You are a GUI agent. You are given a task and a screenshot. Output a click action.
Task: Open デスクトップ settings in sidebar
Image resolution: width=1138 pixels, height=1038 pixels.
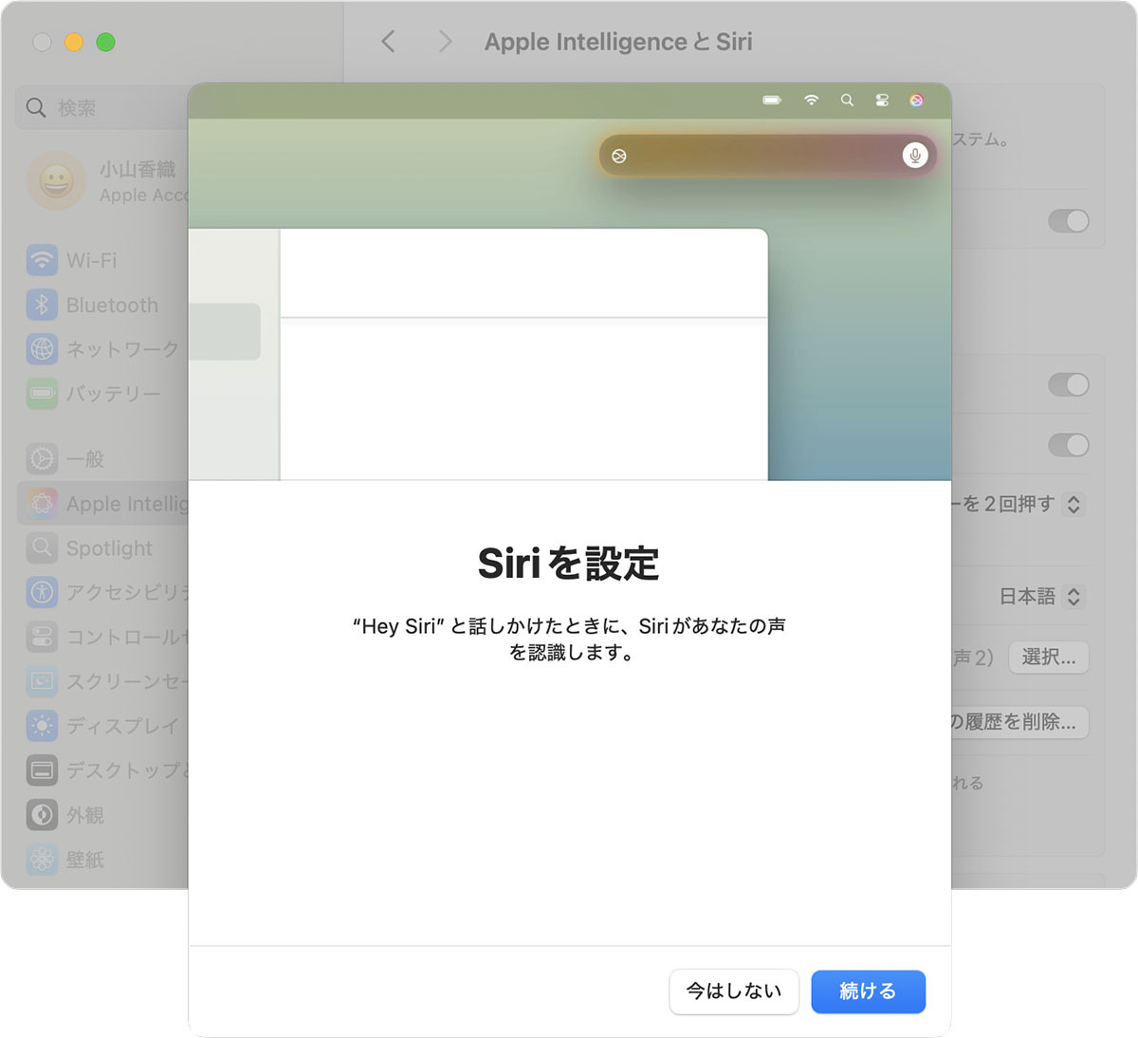[104, 770]
